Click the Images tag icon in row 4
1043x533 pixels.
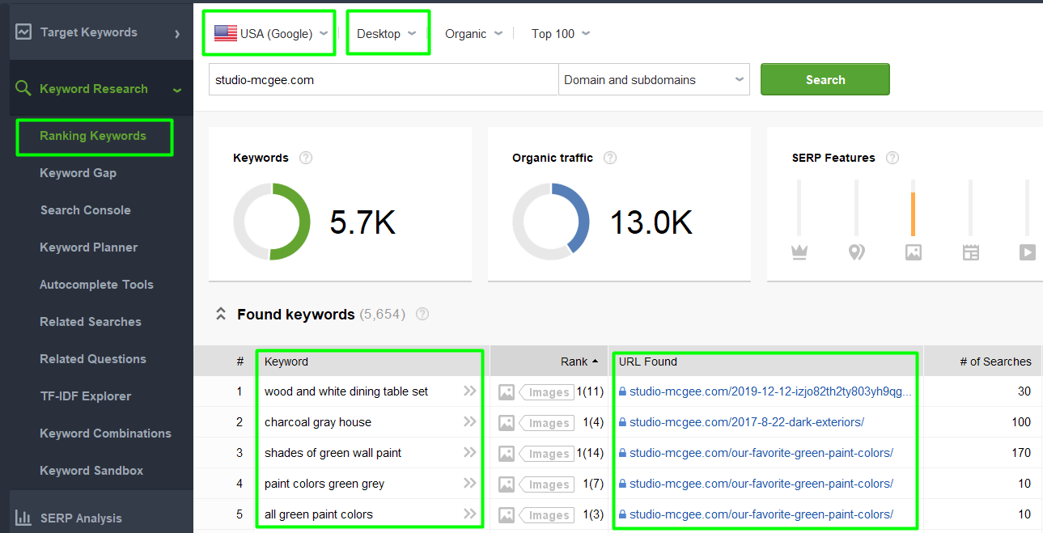546,484
